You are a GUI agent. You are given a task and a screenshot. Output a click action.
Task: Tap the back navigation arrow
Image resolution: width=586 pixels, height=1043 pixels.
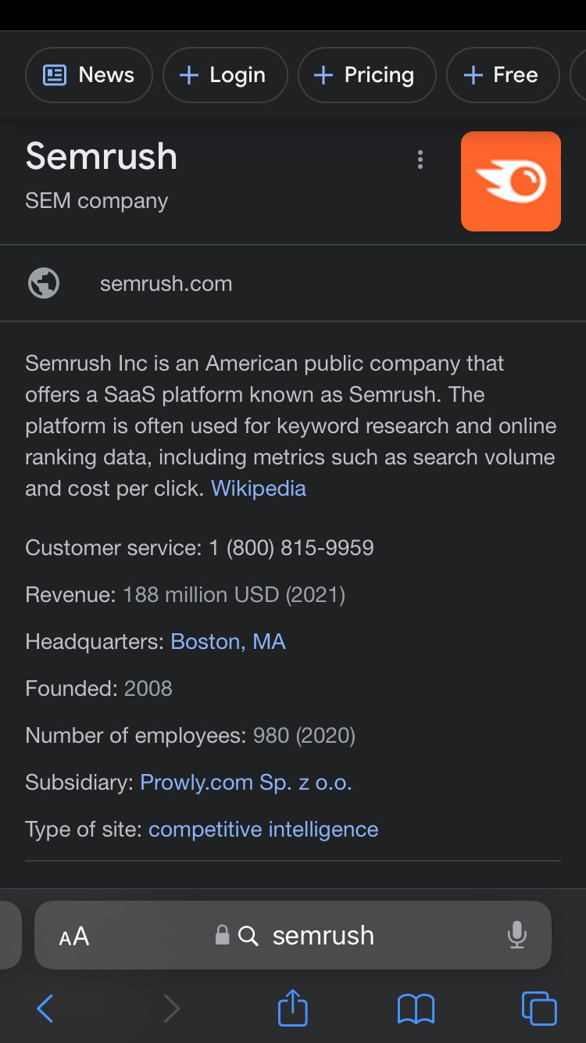pyautogui.click(x=44, y=1009)
